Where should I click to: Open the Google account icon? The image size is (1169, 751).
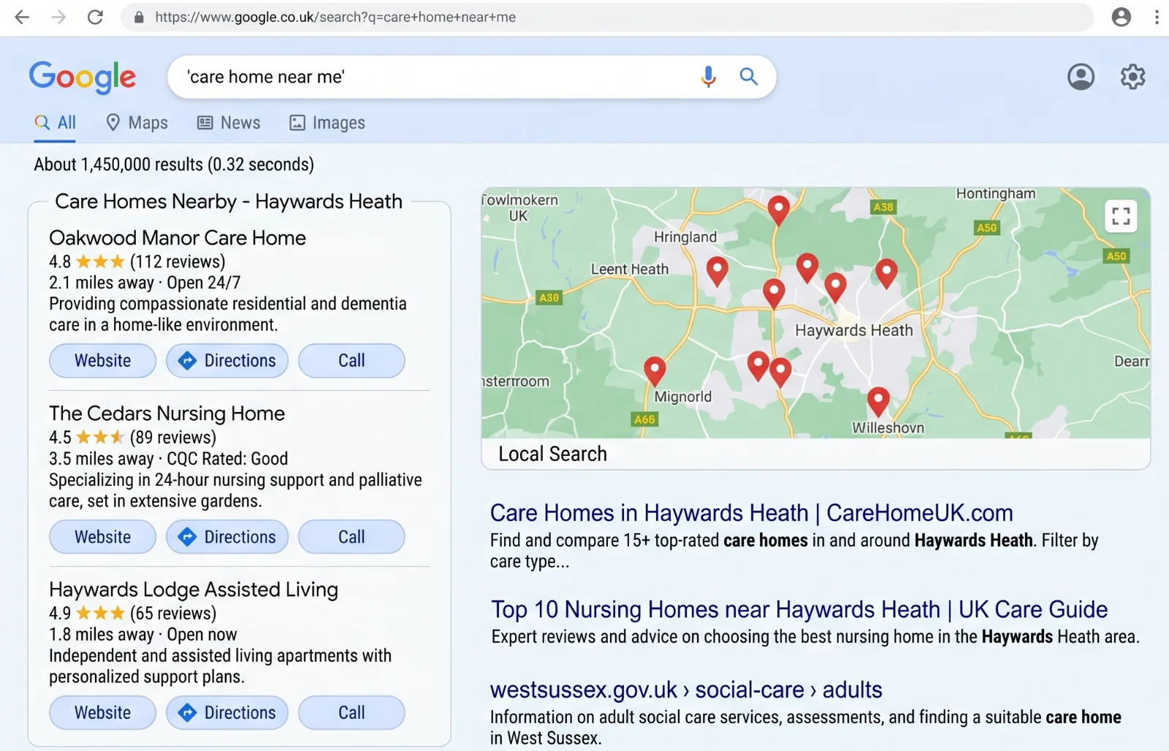(1081, 76)
